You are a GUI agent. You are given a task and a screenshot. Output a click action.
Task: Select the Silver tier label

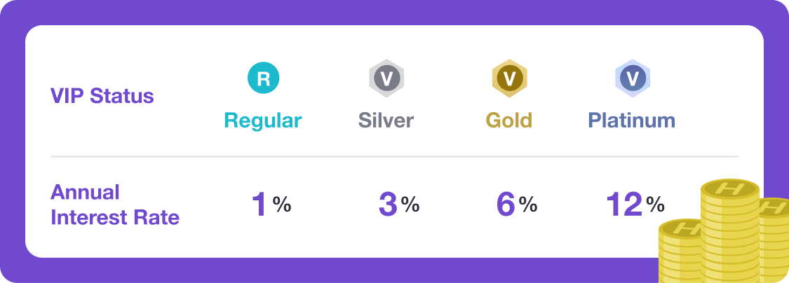point(386,120)
